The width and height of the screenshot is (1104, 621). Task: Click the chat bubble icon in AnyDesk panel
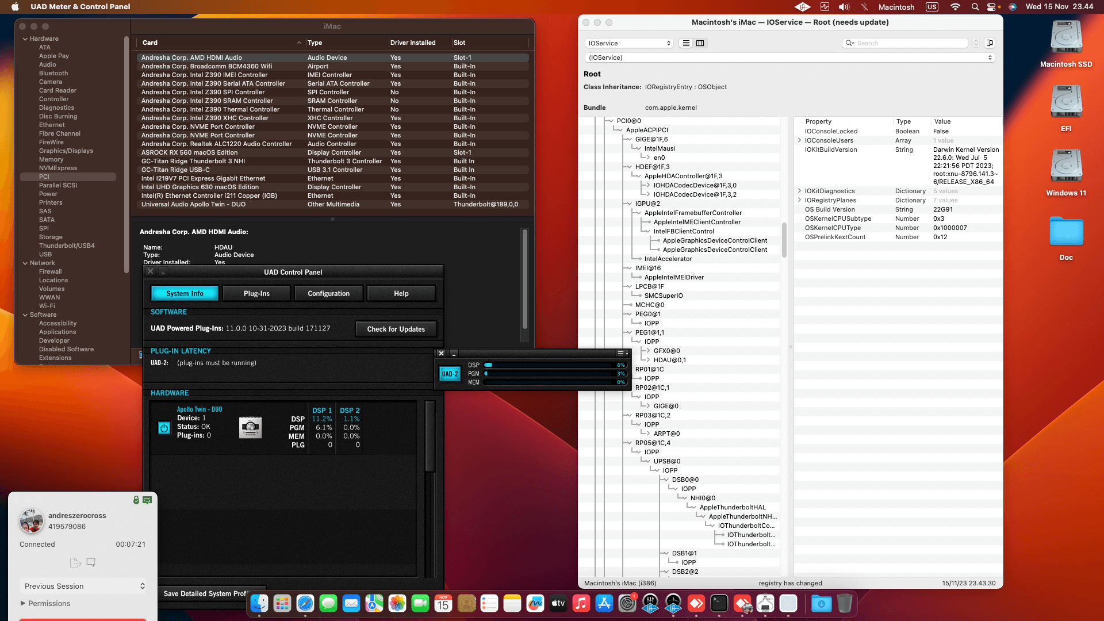[91, 562]
